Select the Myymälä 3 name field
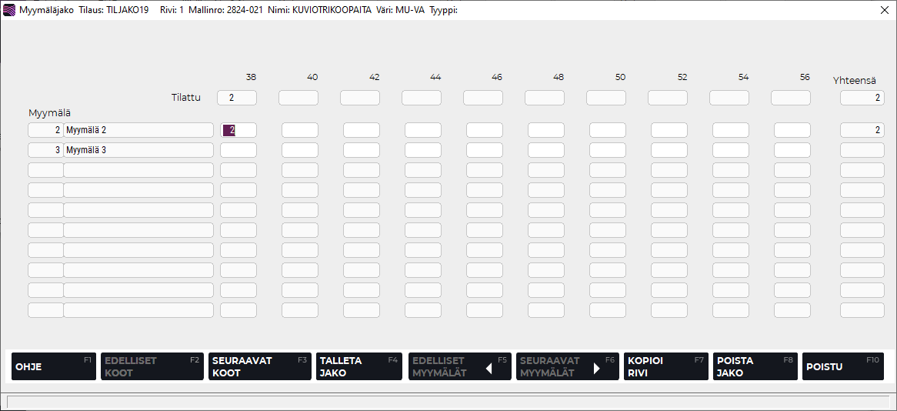Viewport: 897px width, 411px height. (138, 150)
